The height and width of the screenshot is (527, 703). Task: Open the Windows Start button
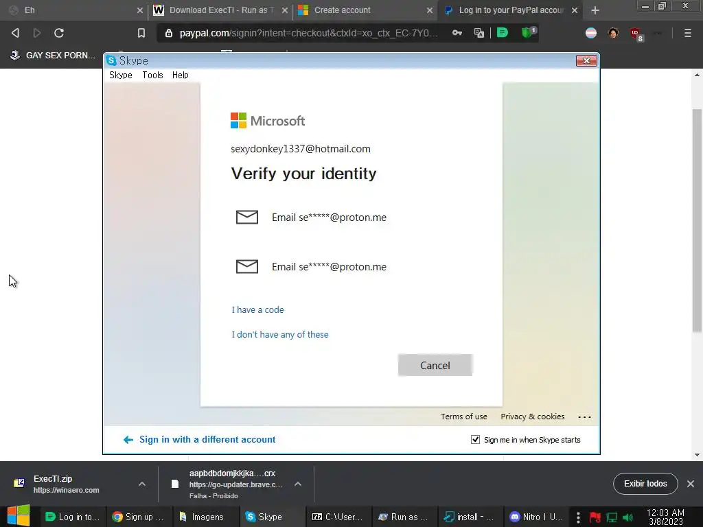coord(19,515)
